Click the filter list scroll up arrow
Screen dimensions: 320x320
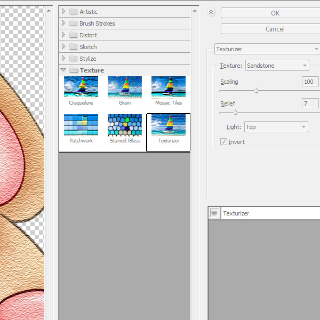pyautogui.click(x=195, y=11)
